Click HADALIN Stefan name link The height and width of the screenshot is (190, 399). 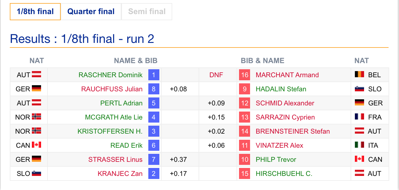tap(281, 89)
